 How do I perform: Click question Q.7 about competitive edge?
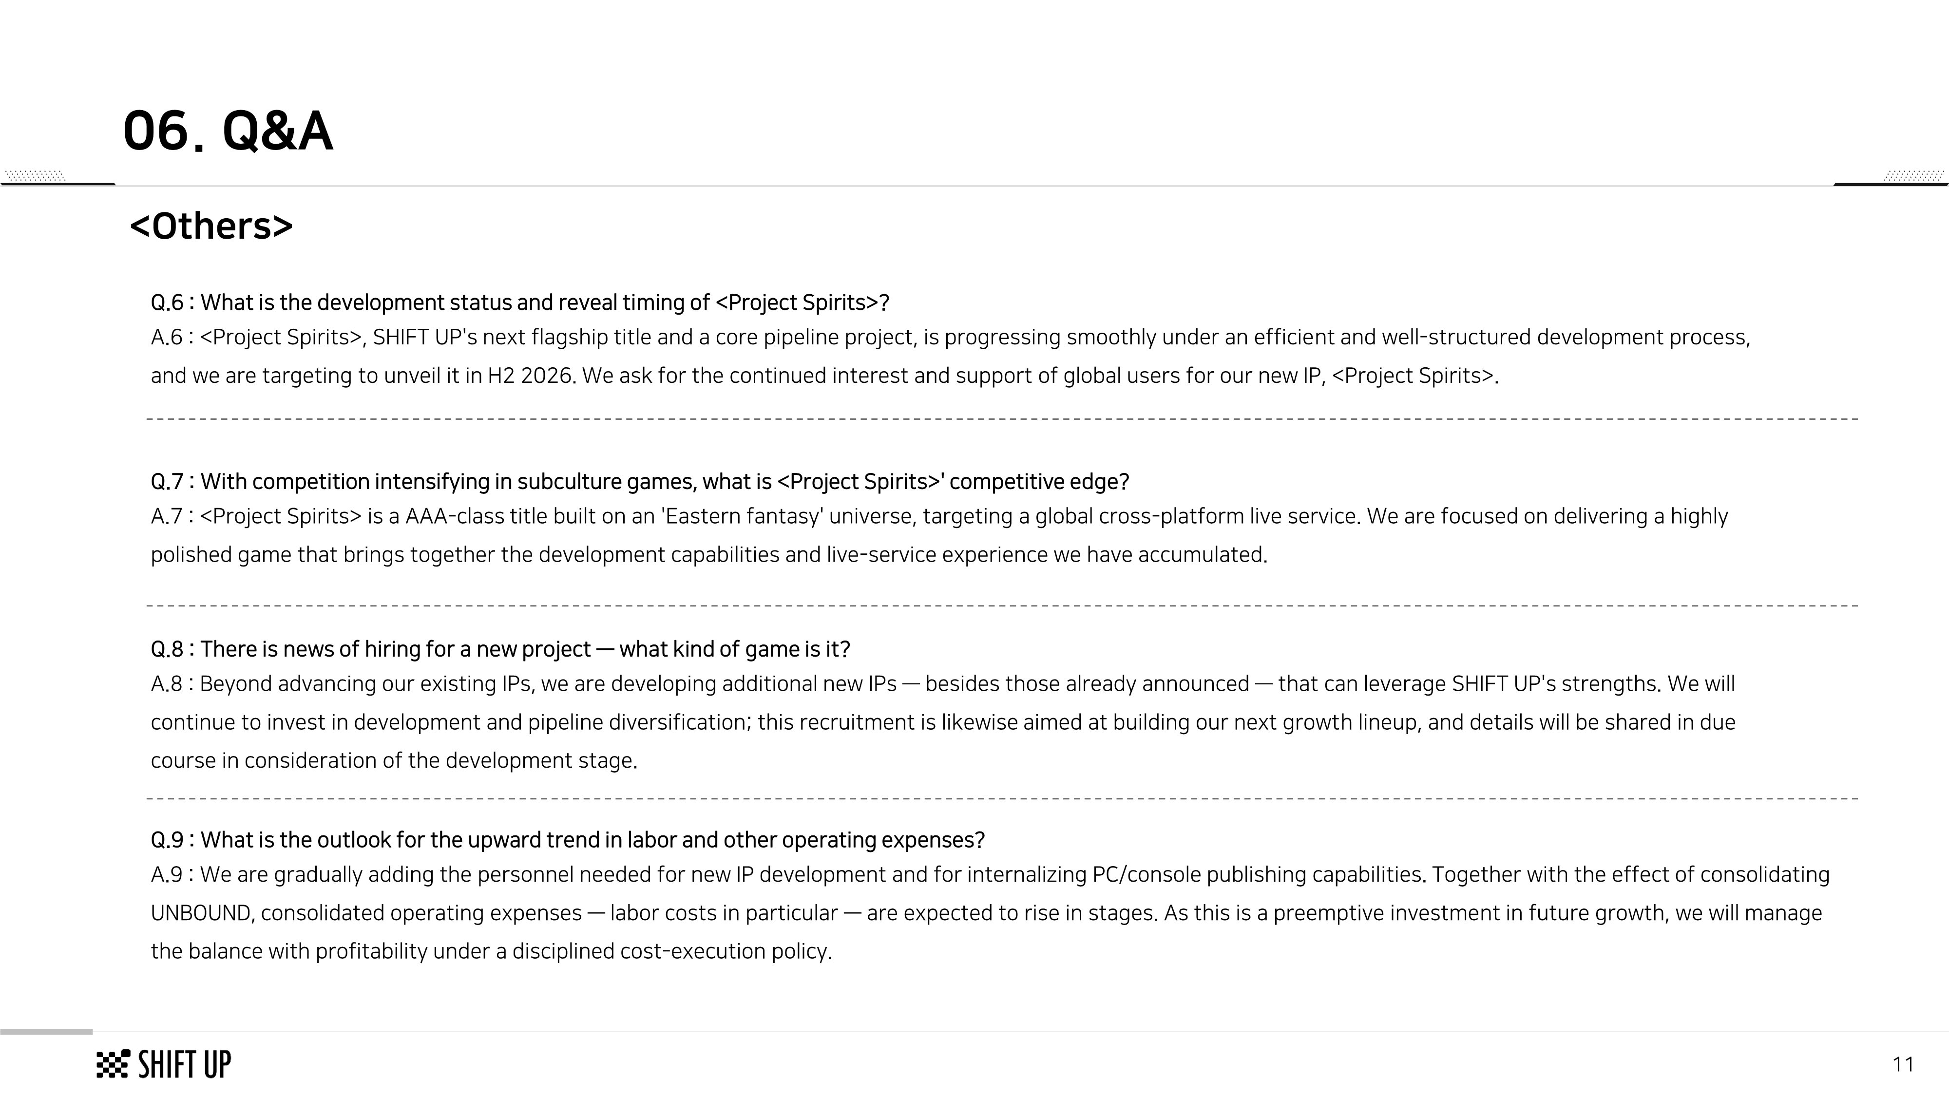pyautogui.click(x=639, y=482)
